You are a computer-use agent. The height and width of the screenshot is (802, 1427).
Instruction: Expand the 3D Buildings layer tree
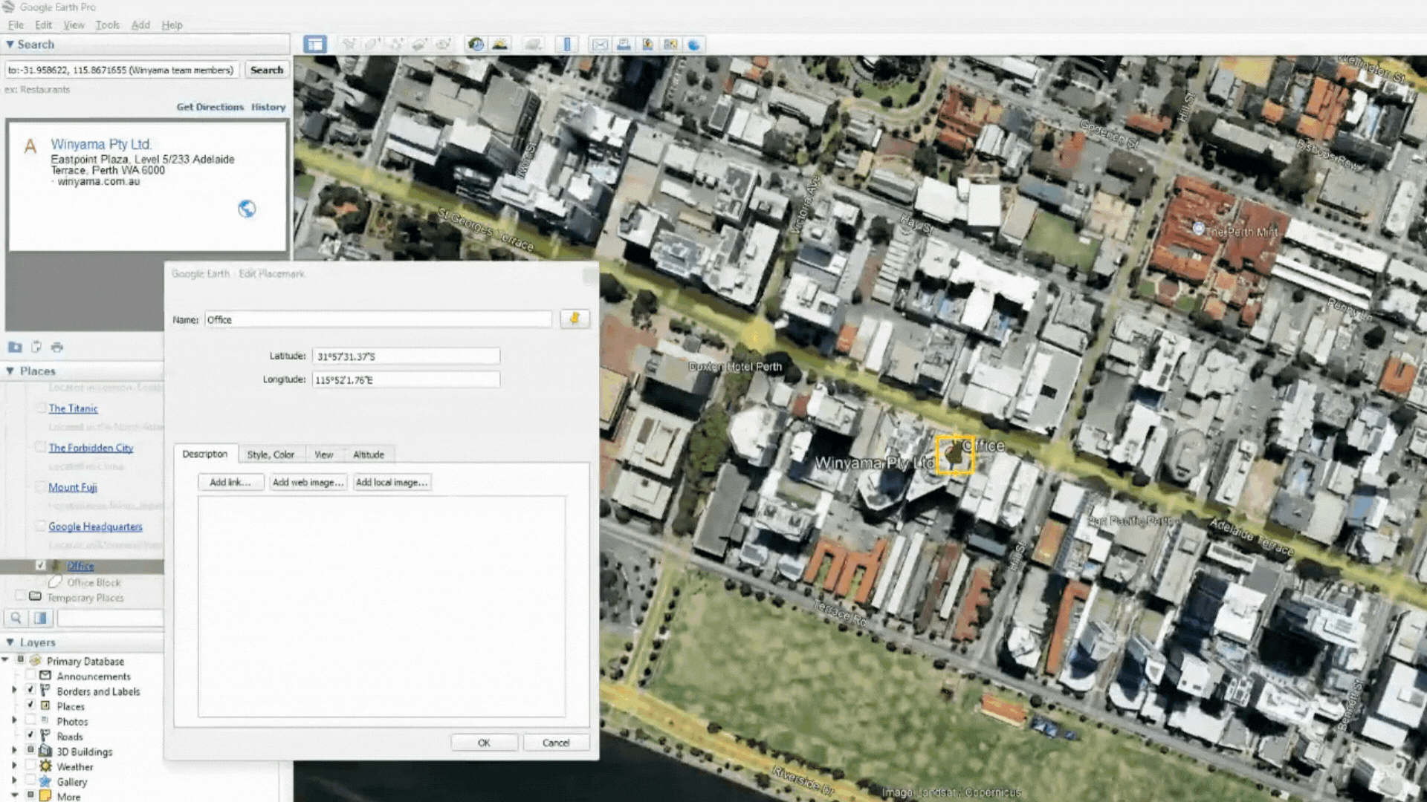pos(14,752)
